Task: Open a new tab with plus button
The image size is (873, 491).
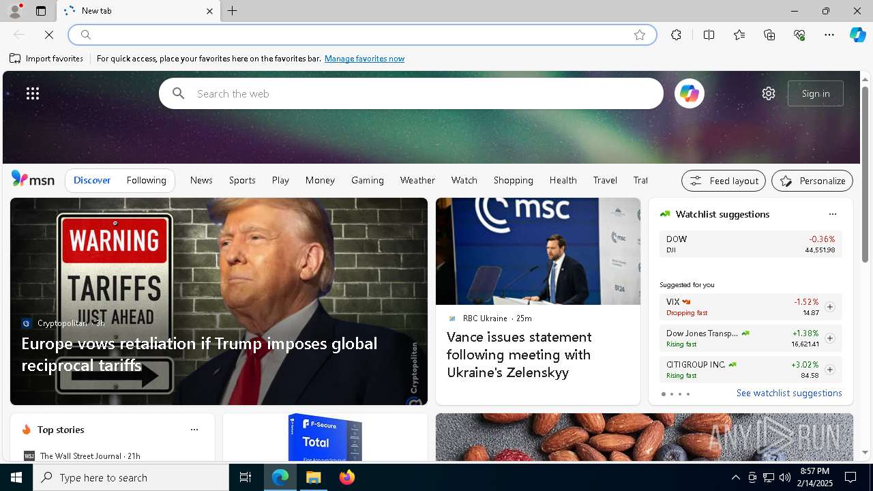Action: (233, 11)
